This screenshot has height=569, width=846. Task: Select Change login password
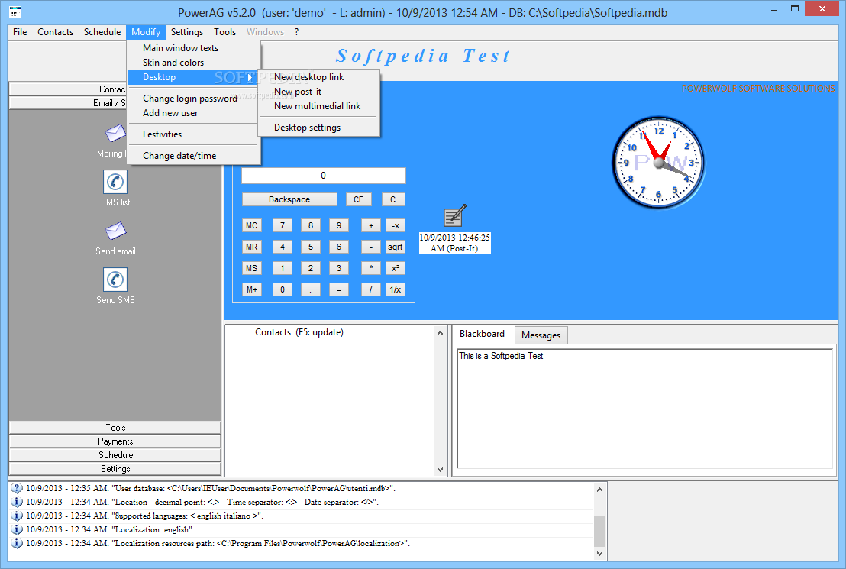[x=194, y=99]
